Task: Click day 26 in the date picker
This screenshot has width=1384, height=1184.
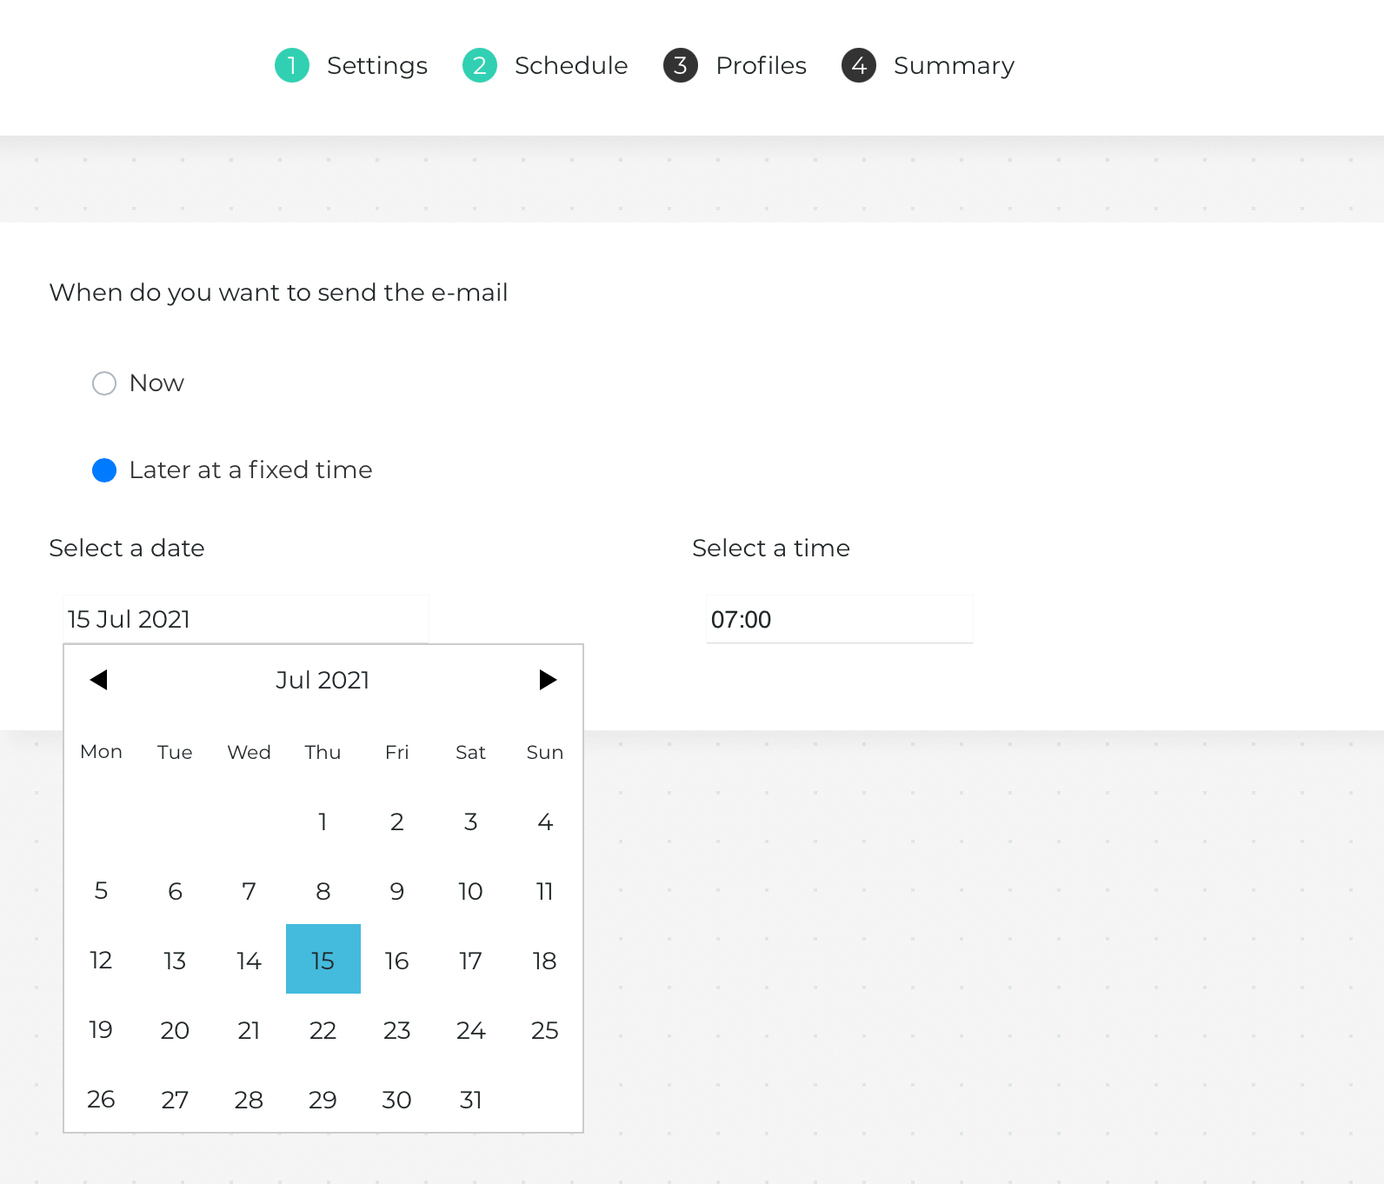Action: pos(101,1100)
